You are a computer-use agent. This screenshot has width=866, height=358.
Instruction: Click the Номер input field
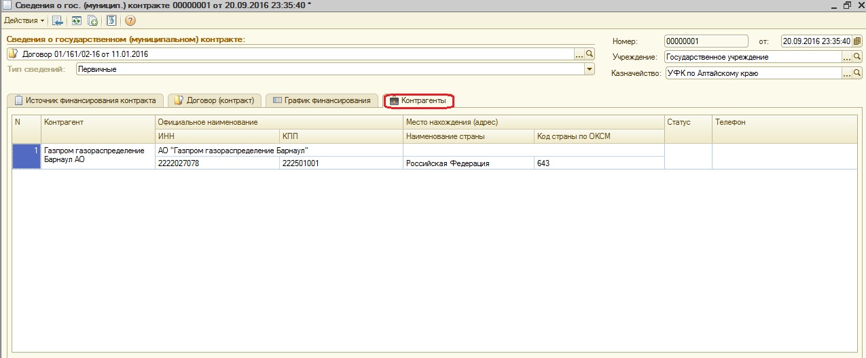[x=706, y=41]
